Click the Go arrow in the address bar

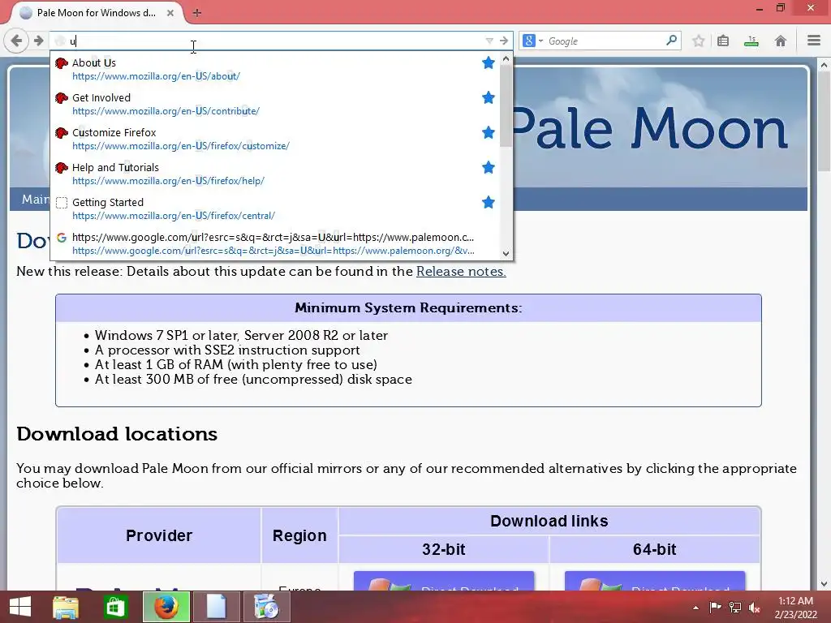point(503,41)
